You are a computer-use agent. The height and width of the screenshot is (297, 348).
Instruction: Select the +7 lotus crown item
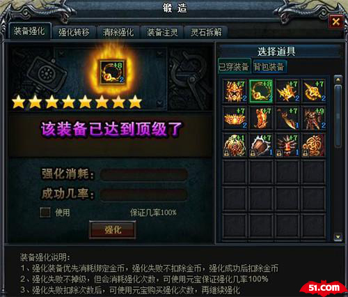point(235,119)
